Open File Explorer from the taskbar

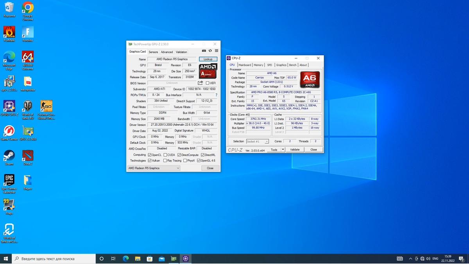[138, 259]
